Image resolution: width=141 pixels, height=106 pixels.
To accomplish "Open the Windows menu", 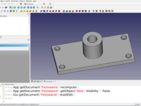I will (x=29, y=1).
